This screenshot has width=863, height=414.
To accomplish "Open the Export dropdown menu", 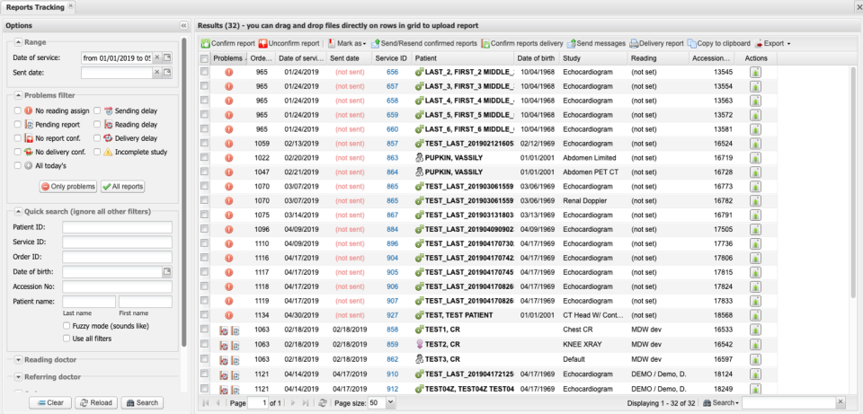I will 773,43.
